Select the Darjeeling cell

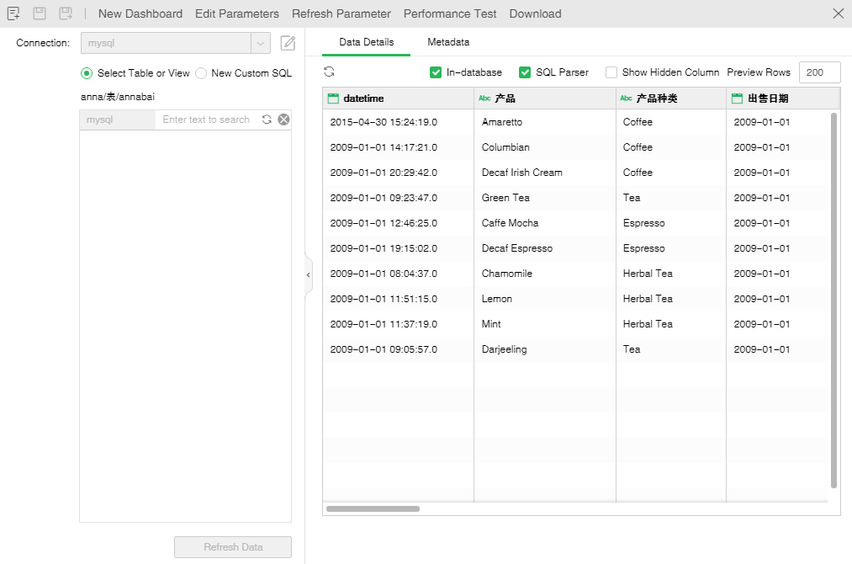point(545,349)
